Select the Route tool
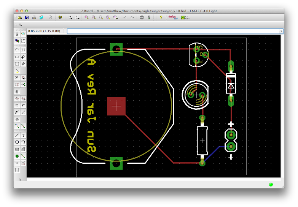Viewport: 298px width, 207px height. pos(17,126)
